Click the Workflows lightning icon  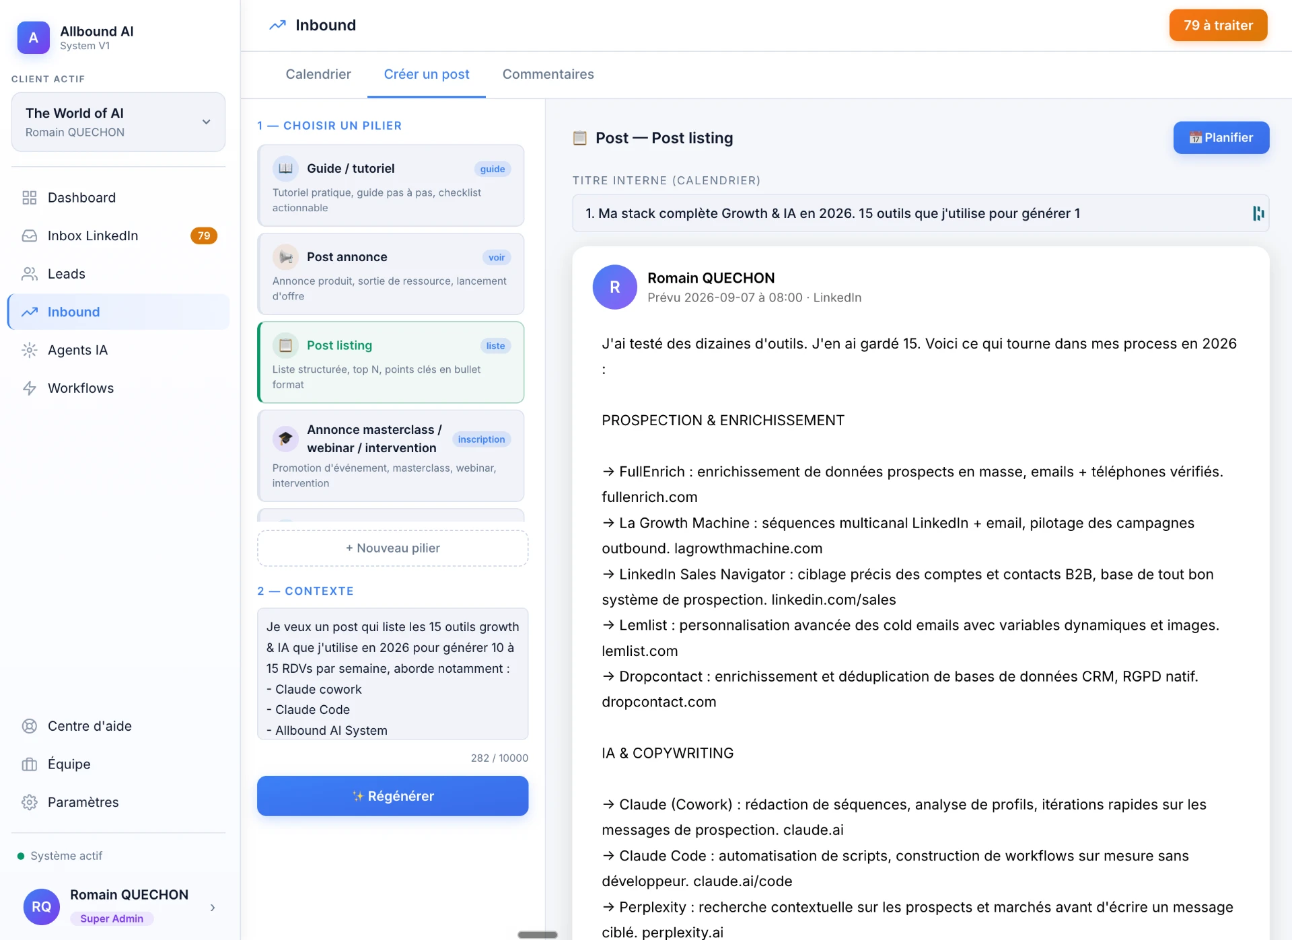(30, 388)
